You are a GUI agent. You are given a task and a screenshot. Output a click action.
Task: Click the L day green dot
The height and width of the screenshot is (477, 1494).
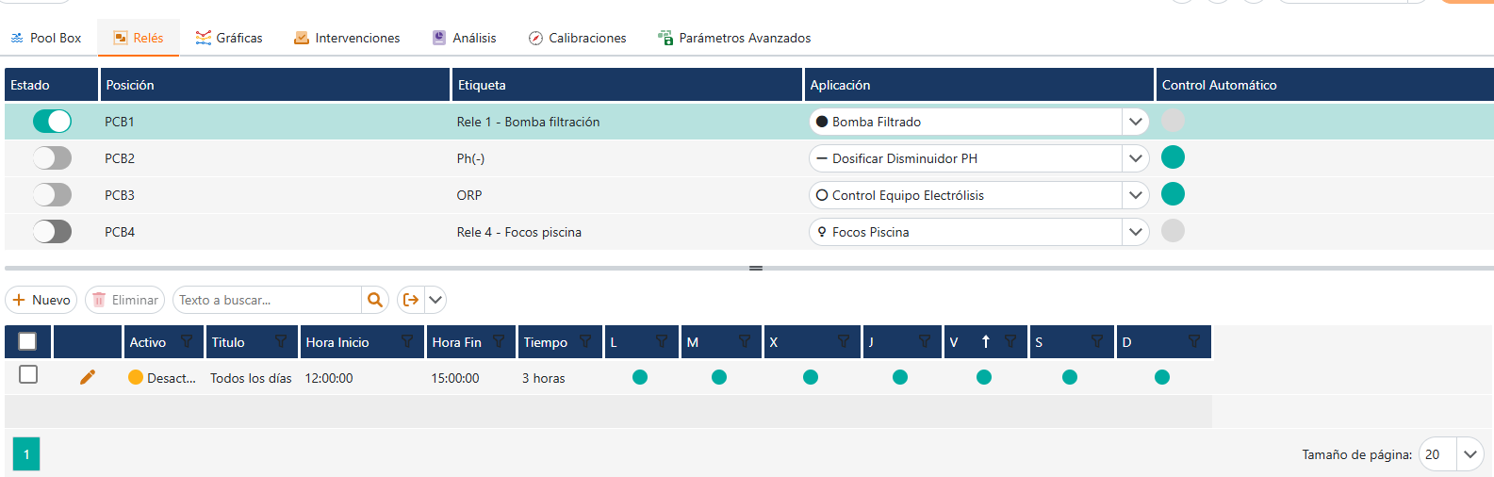(640, 377)
